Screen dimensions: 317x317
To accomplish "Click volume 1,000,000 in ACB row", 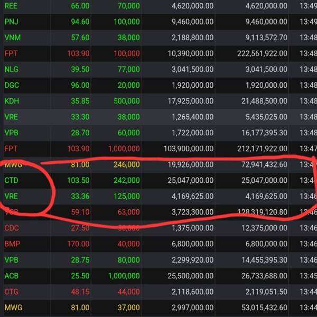I will 124,276.
